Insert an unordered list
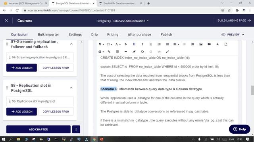254x142 pixels. (167, 44)
